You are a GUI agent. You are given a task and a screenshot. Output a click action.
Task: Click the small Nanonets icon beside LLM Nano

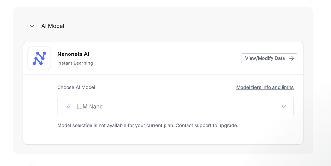pyautogui.click(x=69, y=107)
